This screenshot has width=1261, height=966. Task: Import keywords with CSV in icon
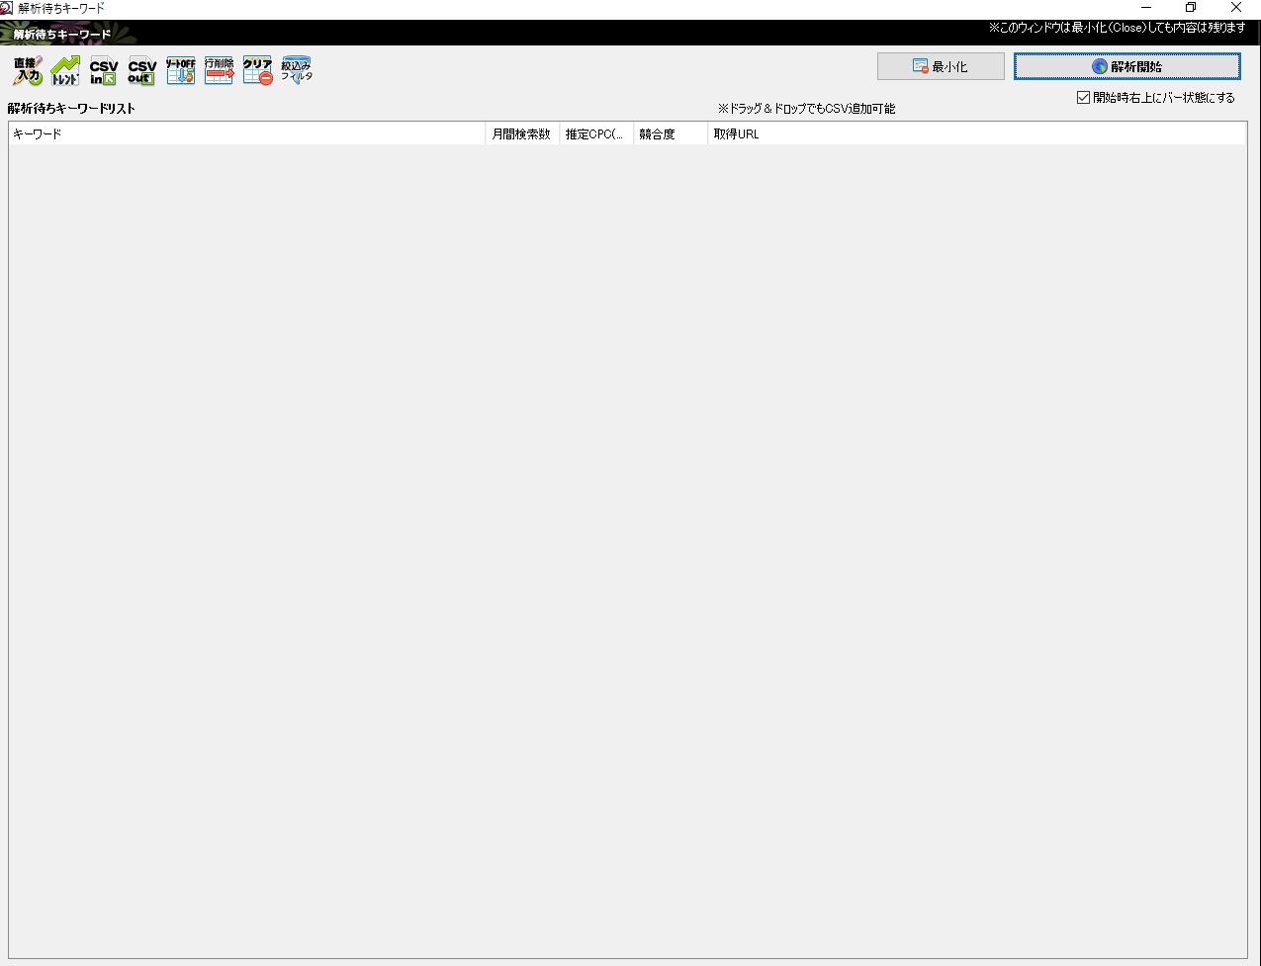[104, 71]
